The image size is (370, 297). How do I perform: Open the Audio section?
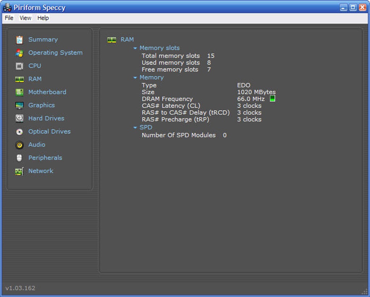click(37, 144)
